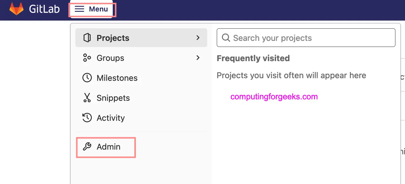Select the Milestones menu item
Screen dimensions: 405x184
(117, 78)
